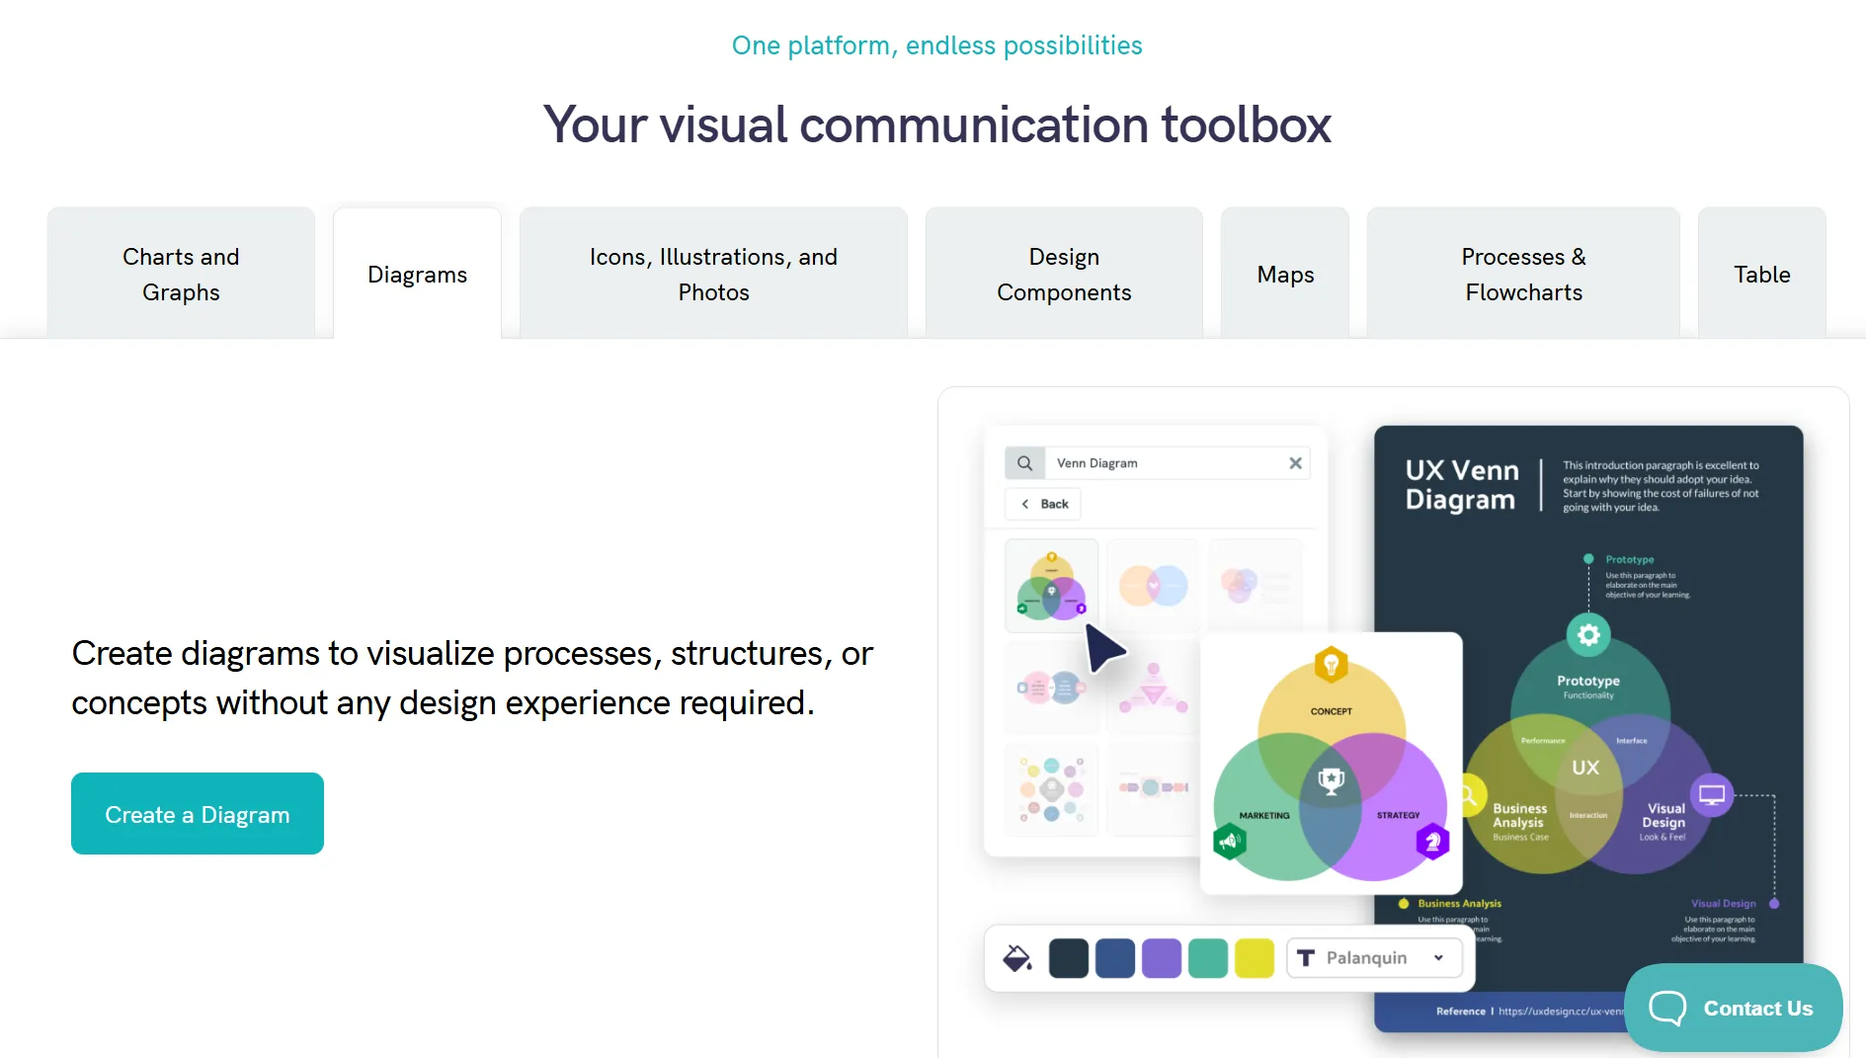Click the trophy icon in Venn center
1866x1058 pixels.
(1331, 782)
